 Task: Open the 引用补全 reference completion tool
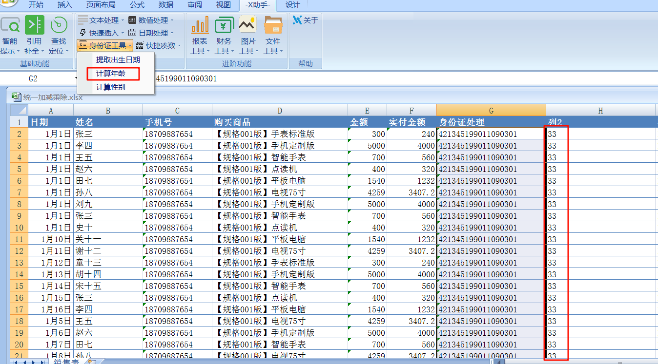click(34, 36)
